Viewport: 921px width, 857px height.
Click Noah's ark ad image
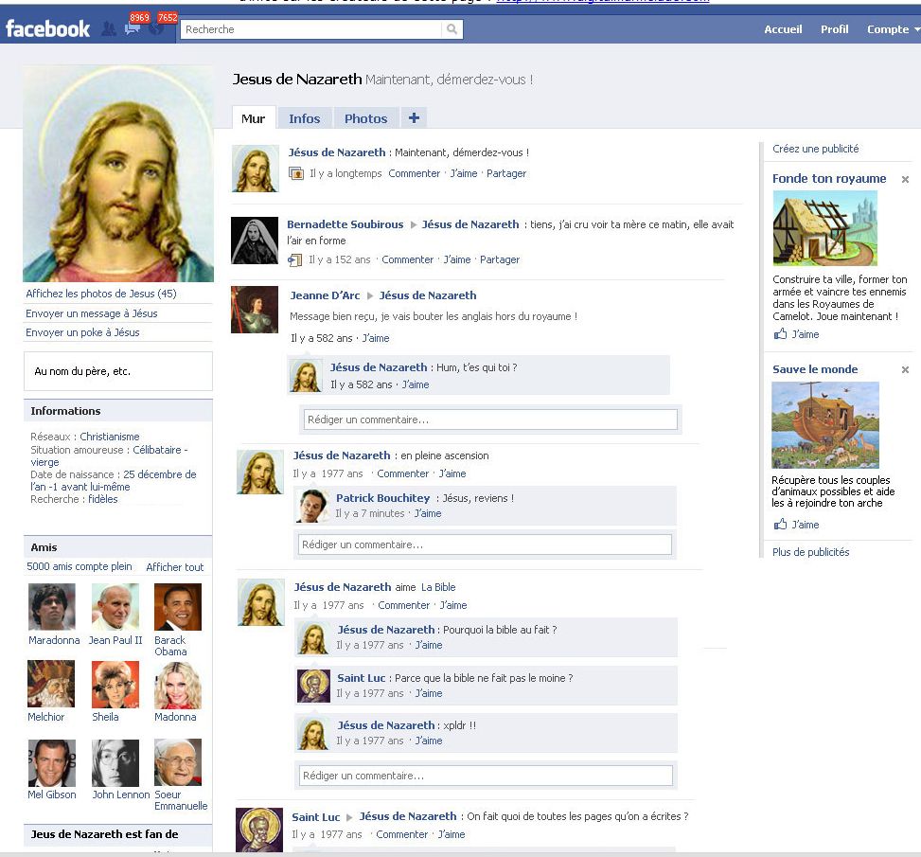click(825, 424)
